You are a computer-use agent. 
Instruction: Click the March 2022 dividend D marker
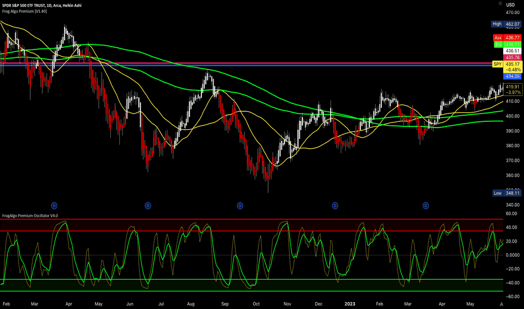click(x=54, y=206)
